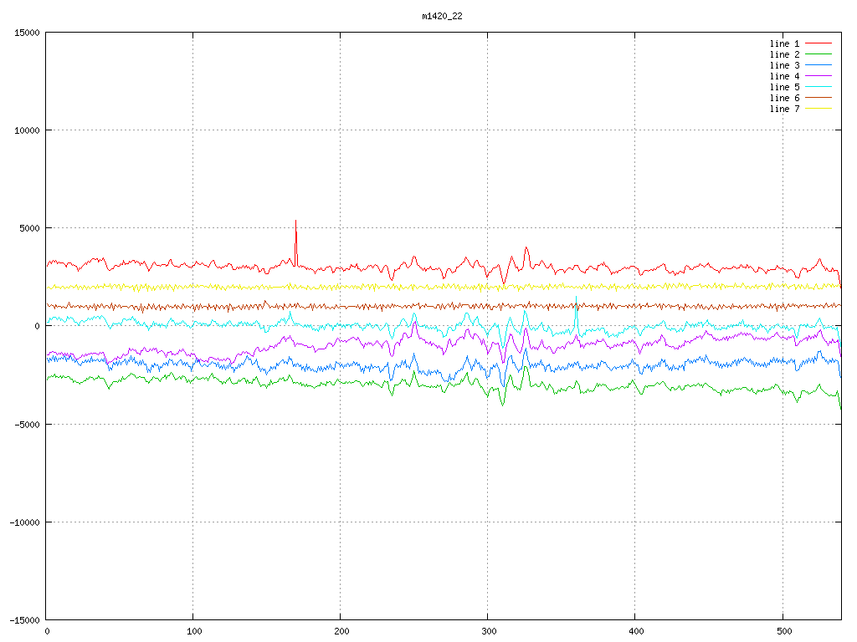This screenshot has width=857, height=642.
Task: Select the 'line 1' legend label
Action: point(784,43)
